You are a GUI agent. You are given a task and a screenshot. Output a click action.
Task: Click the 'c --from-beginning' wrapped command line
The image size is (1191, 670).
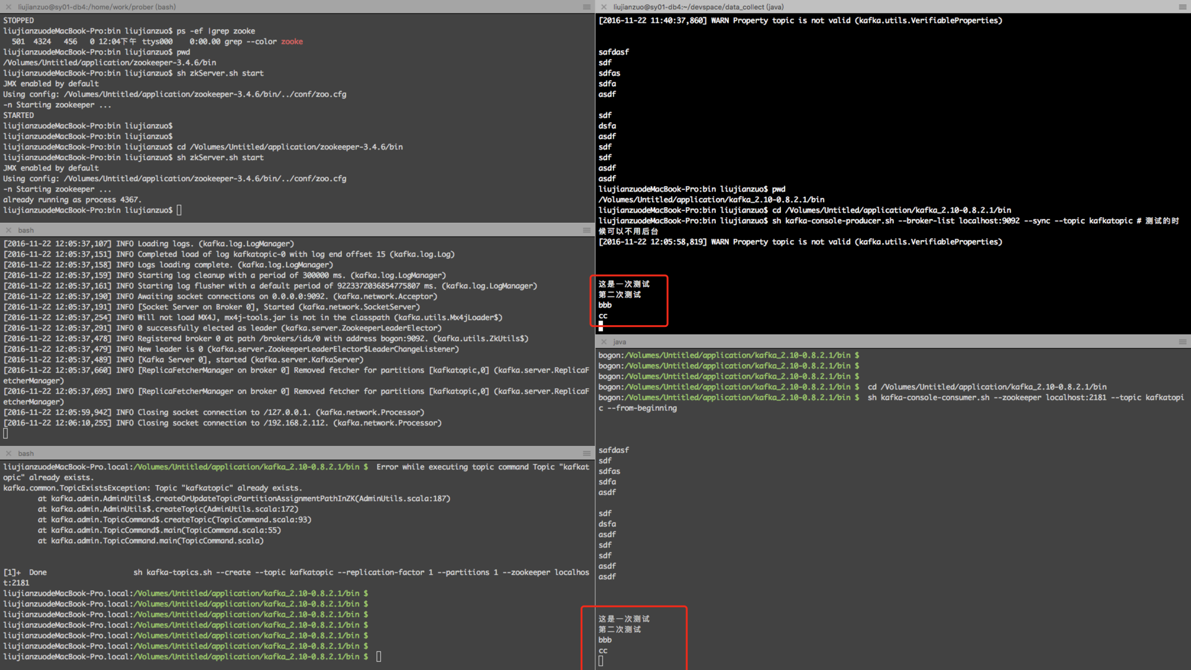pyautogui.click(x=638, y=408)
